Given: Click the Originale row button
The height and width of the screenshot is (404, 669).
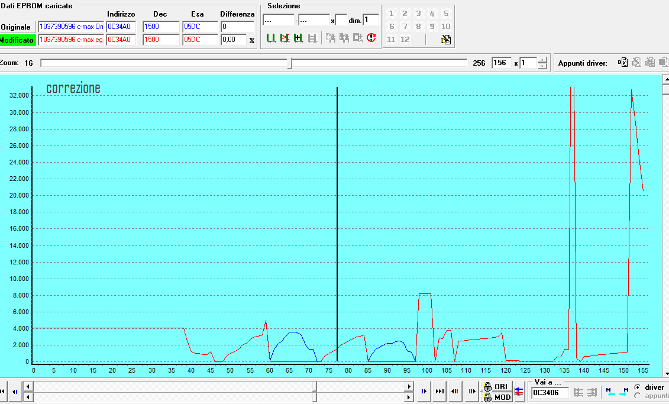Looking at the screenshot, I should (x=18, y=27).
